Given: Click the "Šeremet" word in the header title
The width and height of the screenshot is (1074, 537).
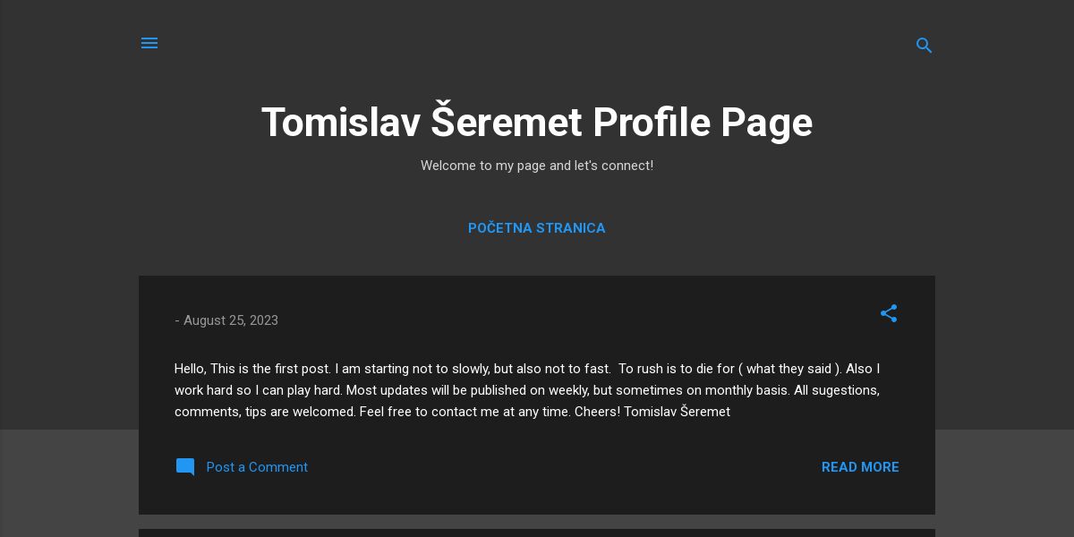Looking at the screenshot, I should point(506,123).
